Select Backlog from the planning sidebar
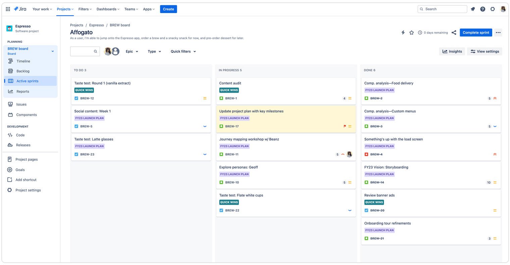The height and width of the screenshot is (265, 510). pos(23,71)
